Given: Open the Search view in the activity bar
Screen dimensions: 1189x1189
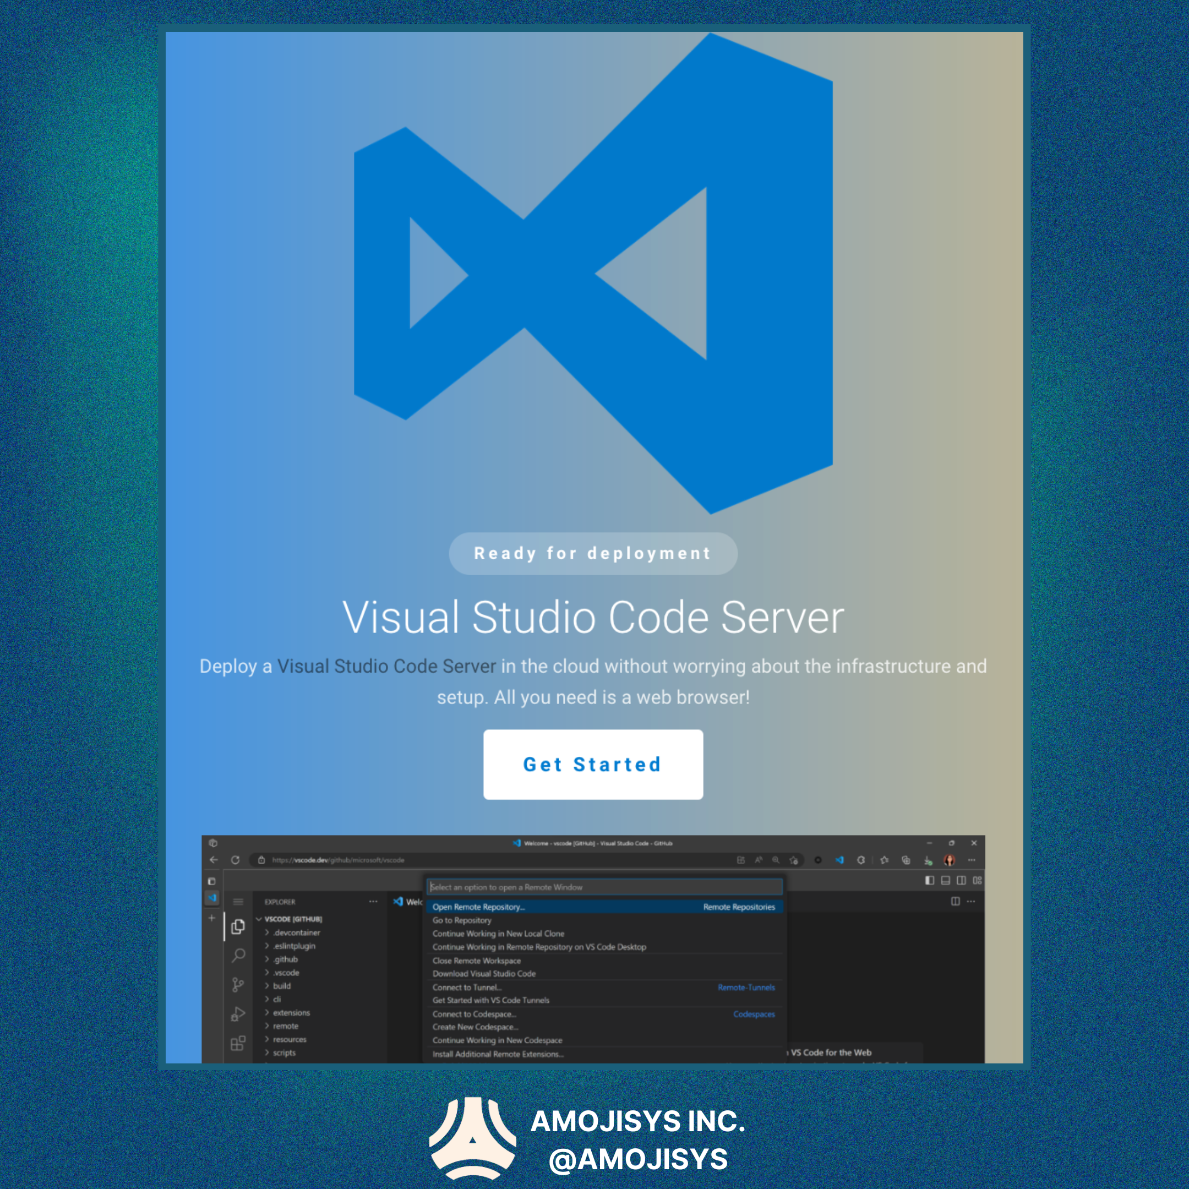Looking at the screenshot, I should pyautogui.click(x=238, y=955).
